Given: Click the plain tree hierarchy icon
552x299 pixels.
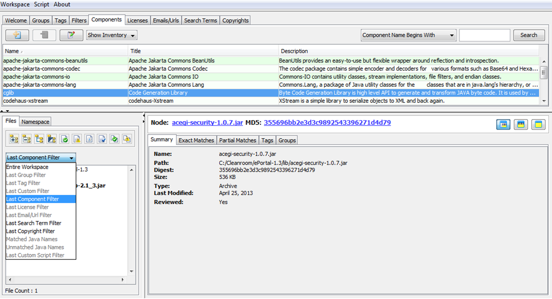Looking at the screenshot, I should tap(39, 139).
